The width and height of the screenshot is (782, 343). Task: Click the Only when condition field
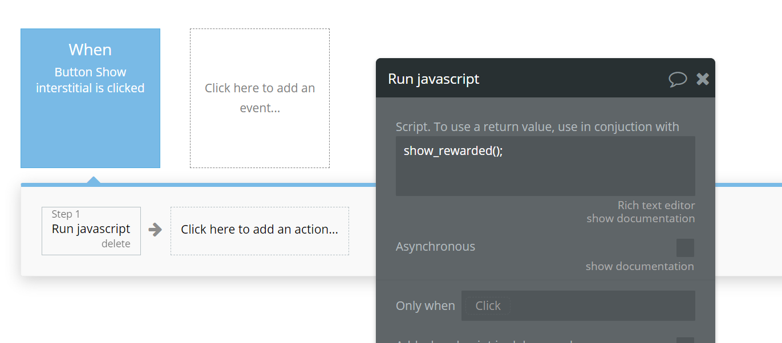coord(578,306)
